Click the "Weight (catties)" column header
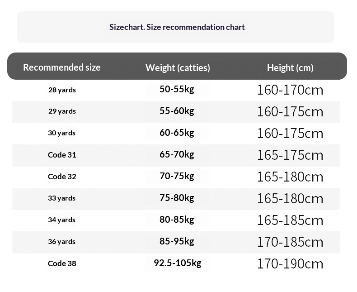Viewport: 357px width, 292px height. pyautogui.click(x=178, y=68)
